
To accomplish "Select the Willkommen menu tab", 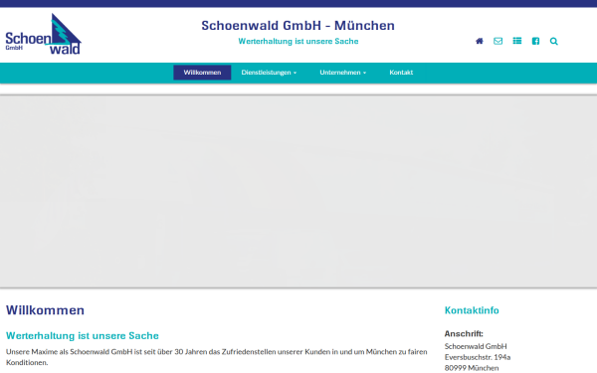I will tap(202, 73).
